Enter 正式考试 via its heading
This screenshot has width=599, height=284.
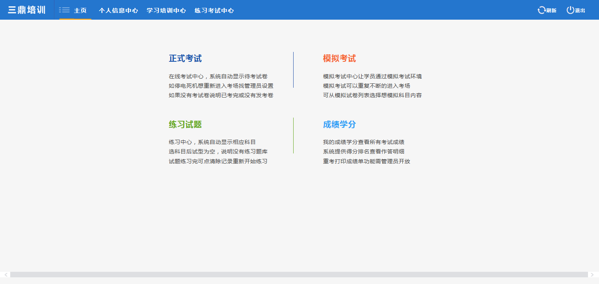tap(185, 59)
